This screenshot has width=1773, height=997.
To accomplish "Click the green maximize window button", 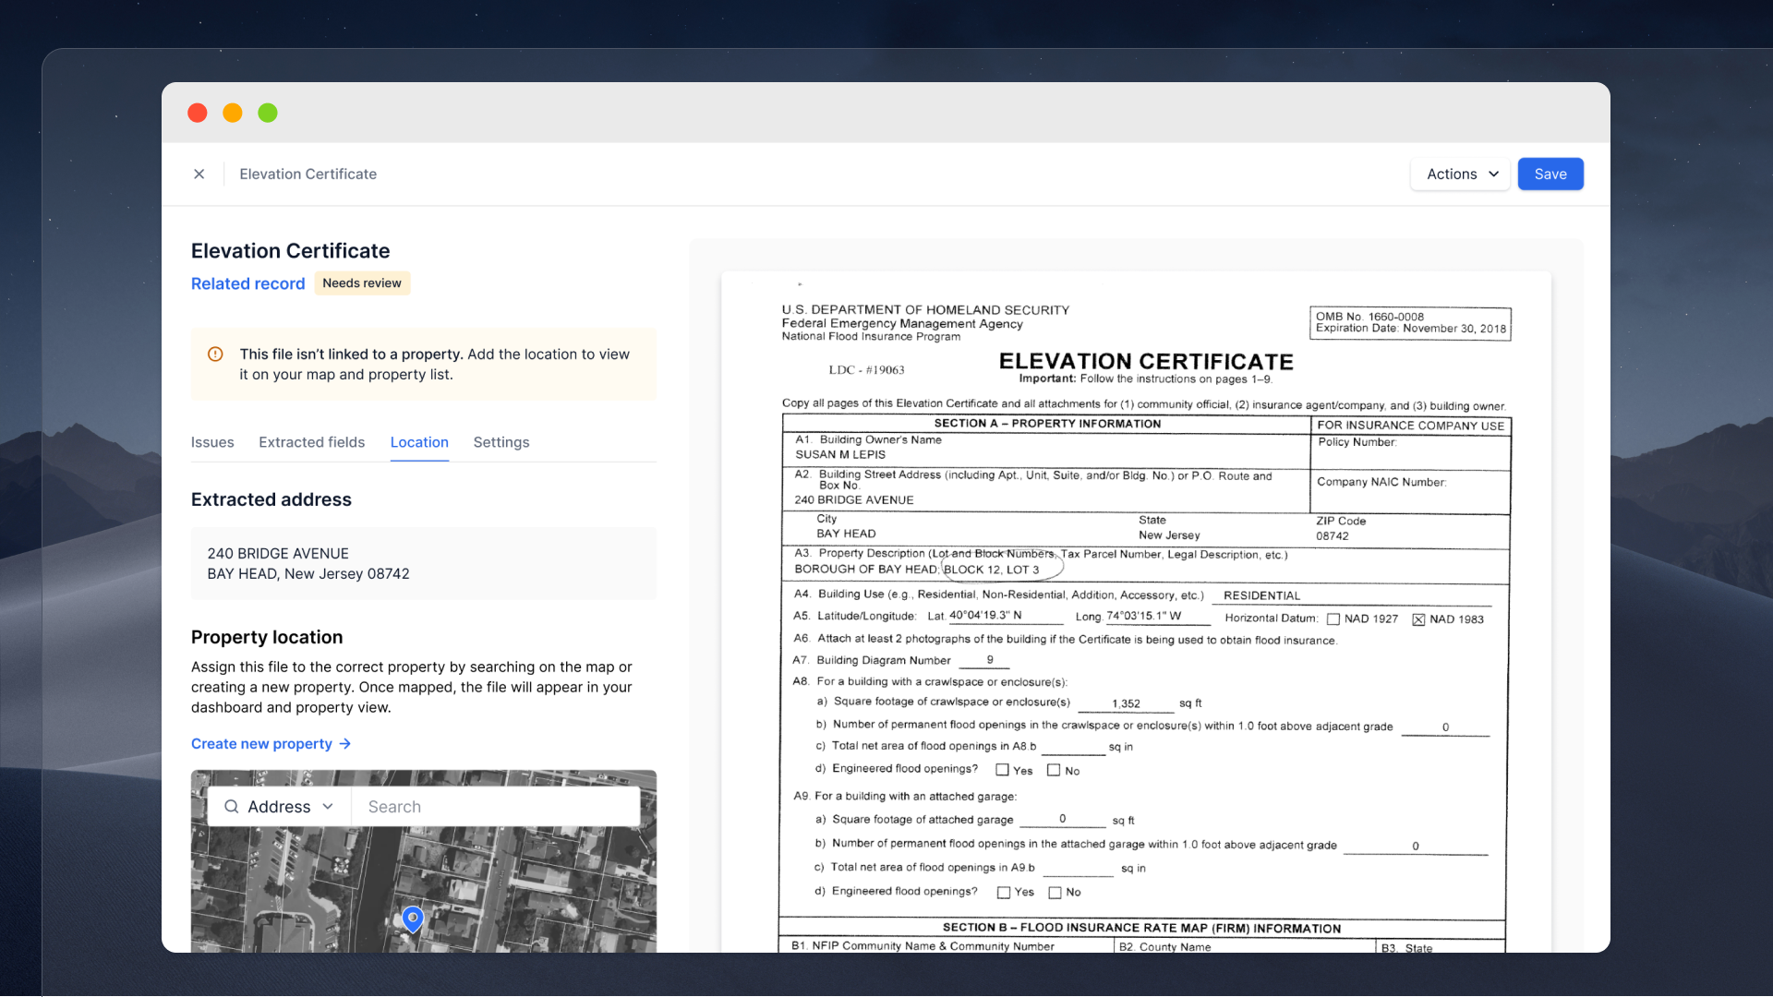I will [268, 113].
